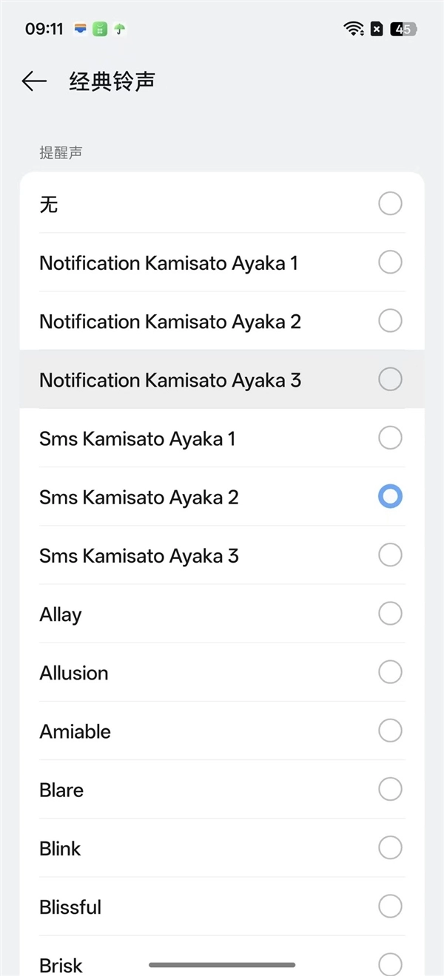Viewport: 444px width, 976px height.
Task: Select Notification Kamisato Ayaka 1 radio button
Action: [x=390, y=262]
